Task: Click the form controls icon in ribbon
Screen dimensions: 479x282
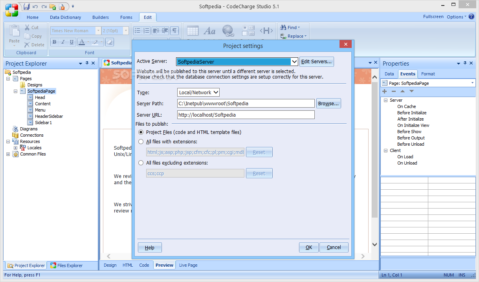Action: click(248, 31)
